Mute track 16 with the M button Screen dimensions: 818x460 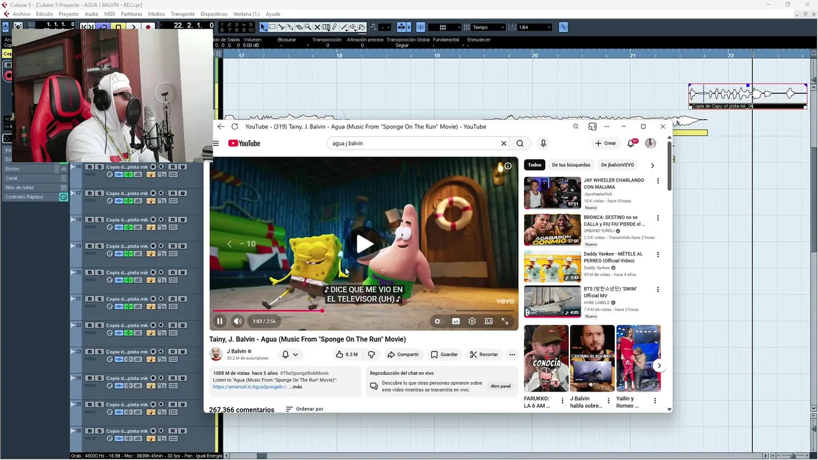89,167
